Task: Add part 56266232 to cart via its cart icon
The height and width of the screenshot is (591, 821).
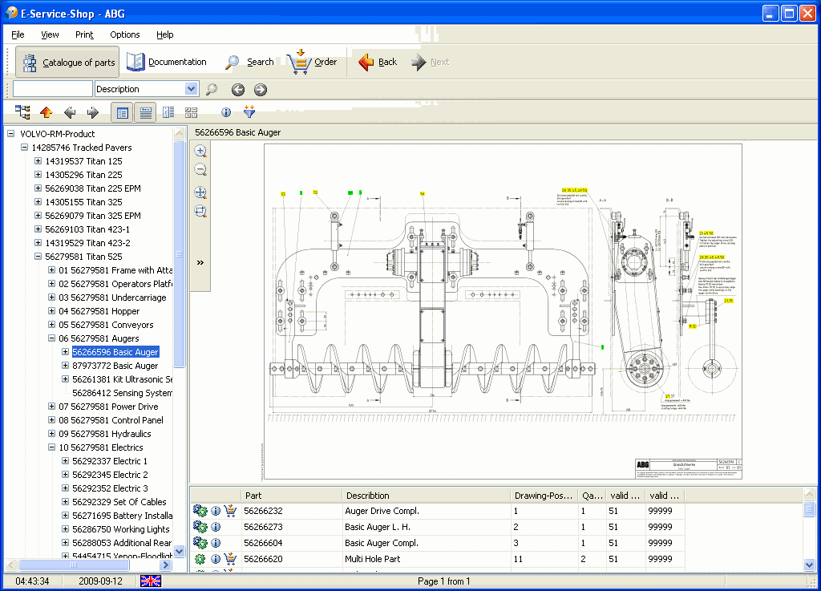Action: coord(231,511)
